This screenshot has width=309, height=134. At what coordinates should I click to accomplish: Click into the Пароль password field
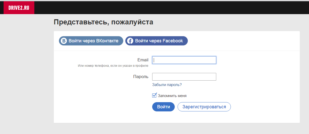tap(184, 77)
